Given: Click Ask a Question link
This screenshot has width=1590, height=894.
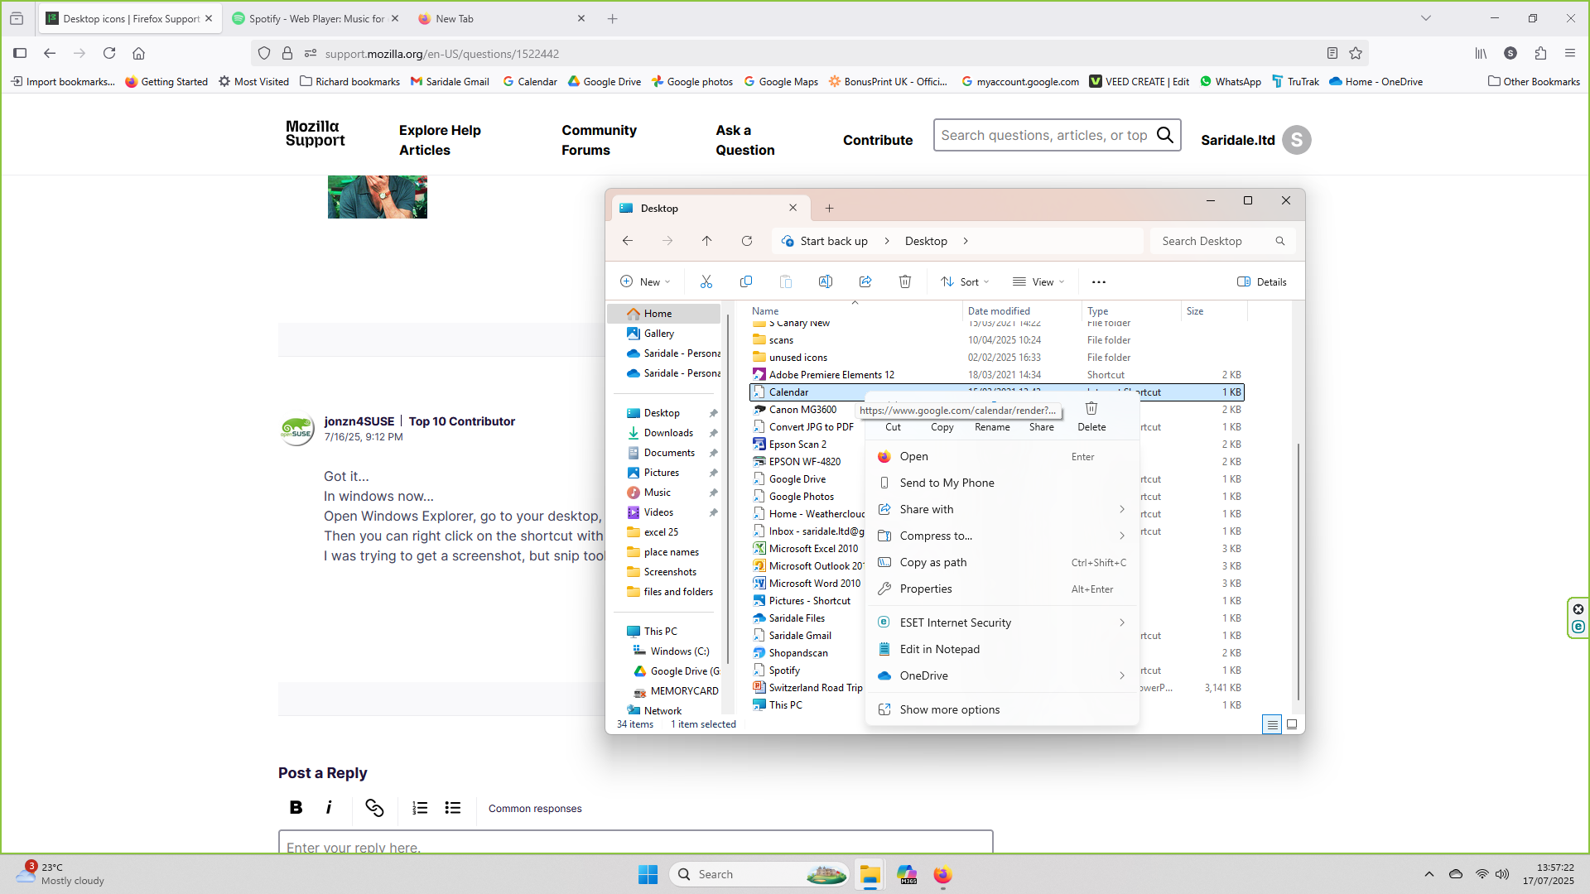Looking at the screenshot, I should pyautogui.click(x=745, y=140).
